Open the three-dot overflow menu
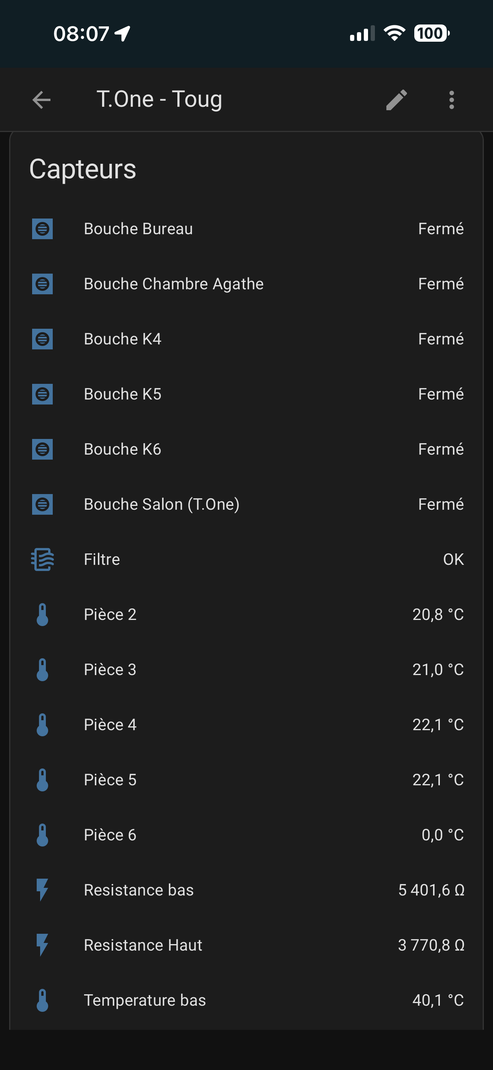Screen dimensions: 493x1070 [x=451, y=99]
